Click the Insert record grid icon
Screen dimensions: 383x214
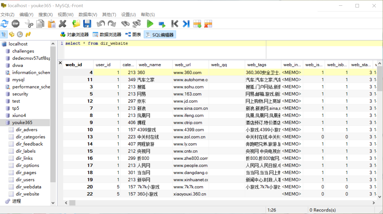(x=197, y=24)
